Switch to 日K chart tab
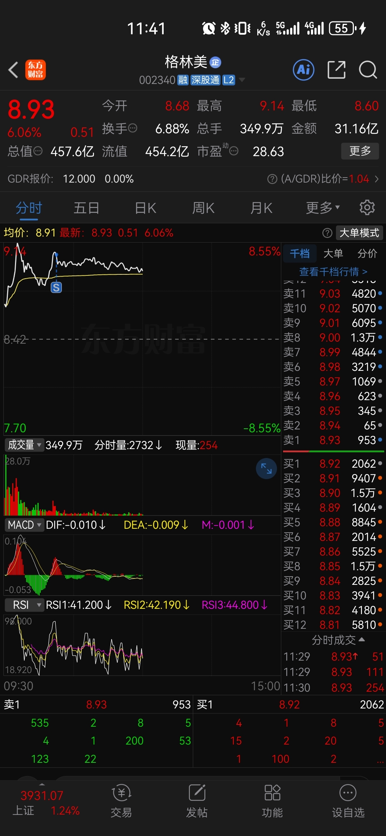The image size is (386, 836). (x=145, y=208)
